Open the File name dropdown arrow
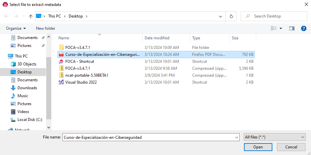Screen dimensions: 311x155 pyautogui.click(x=236, y=137)
